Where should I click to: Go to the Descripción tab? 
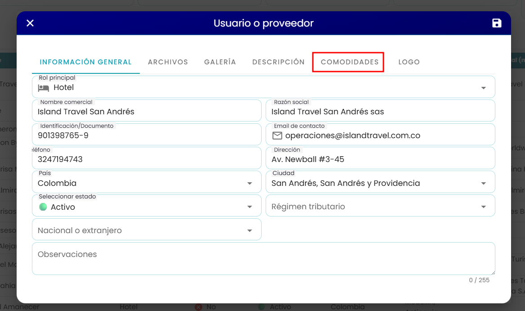coord(278,62)
